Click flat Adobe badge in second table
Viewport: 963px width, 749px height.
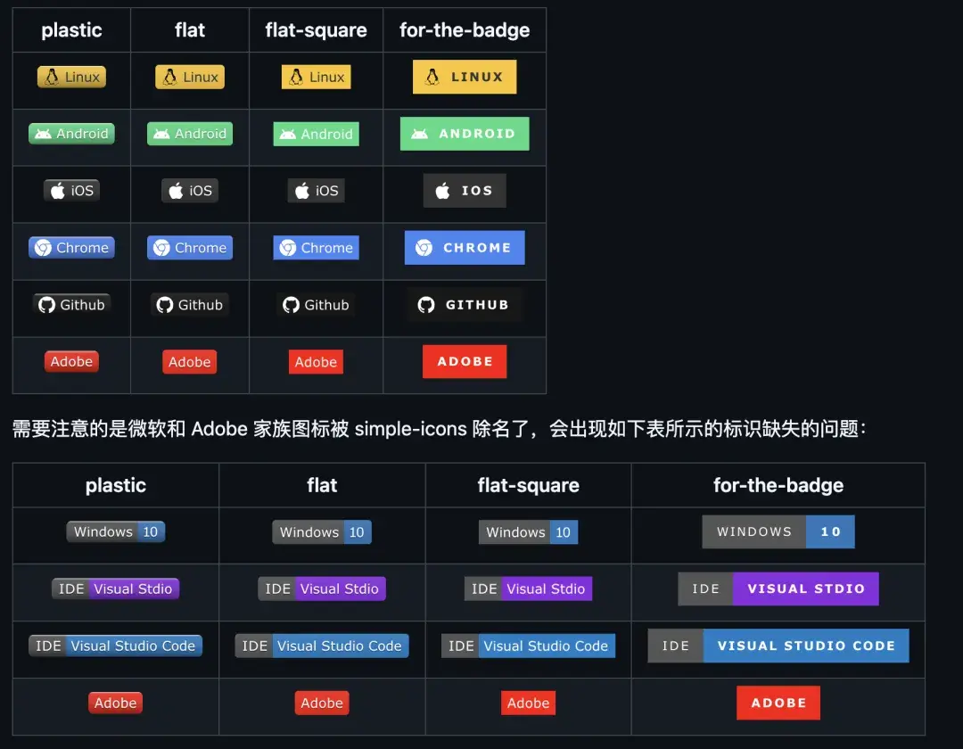point(322,703)
